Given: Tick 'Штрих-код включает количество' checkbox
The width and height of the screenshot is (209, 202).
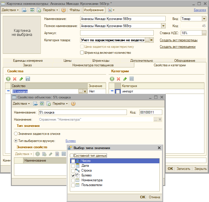Looking at the screenshot, I should click(82, 52).
